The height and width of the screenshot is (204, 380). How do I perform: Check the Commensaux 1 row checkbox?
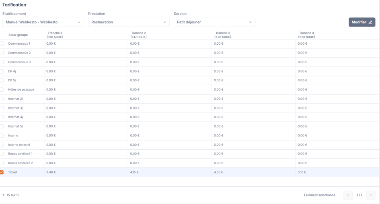[2, 44]
